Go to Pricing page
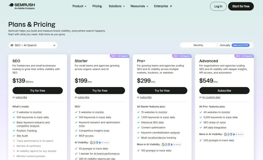The height and width of the screenshot is (160, 263). click(97, 6)
